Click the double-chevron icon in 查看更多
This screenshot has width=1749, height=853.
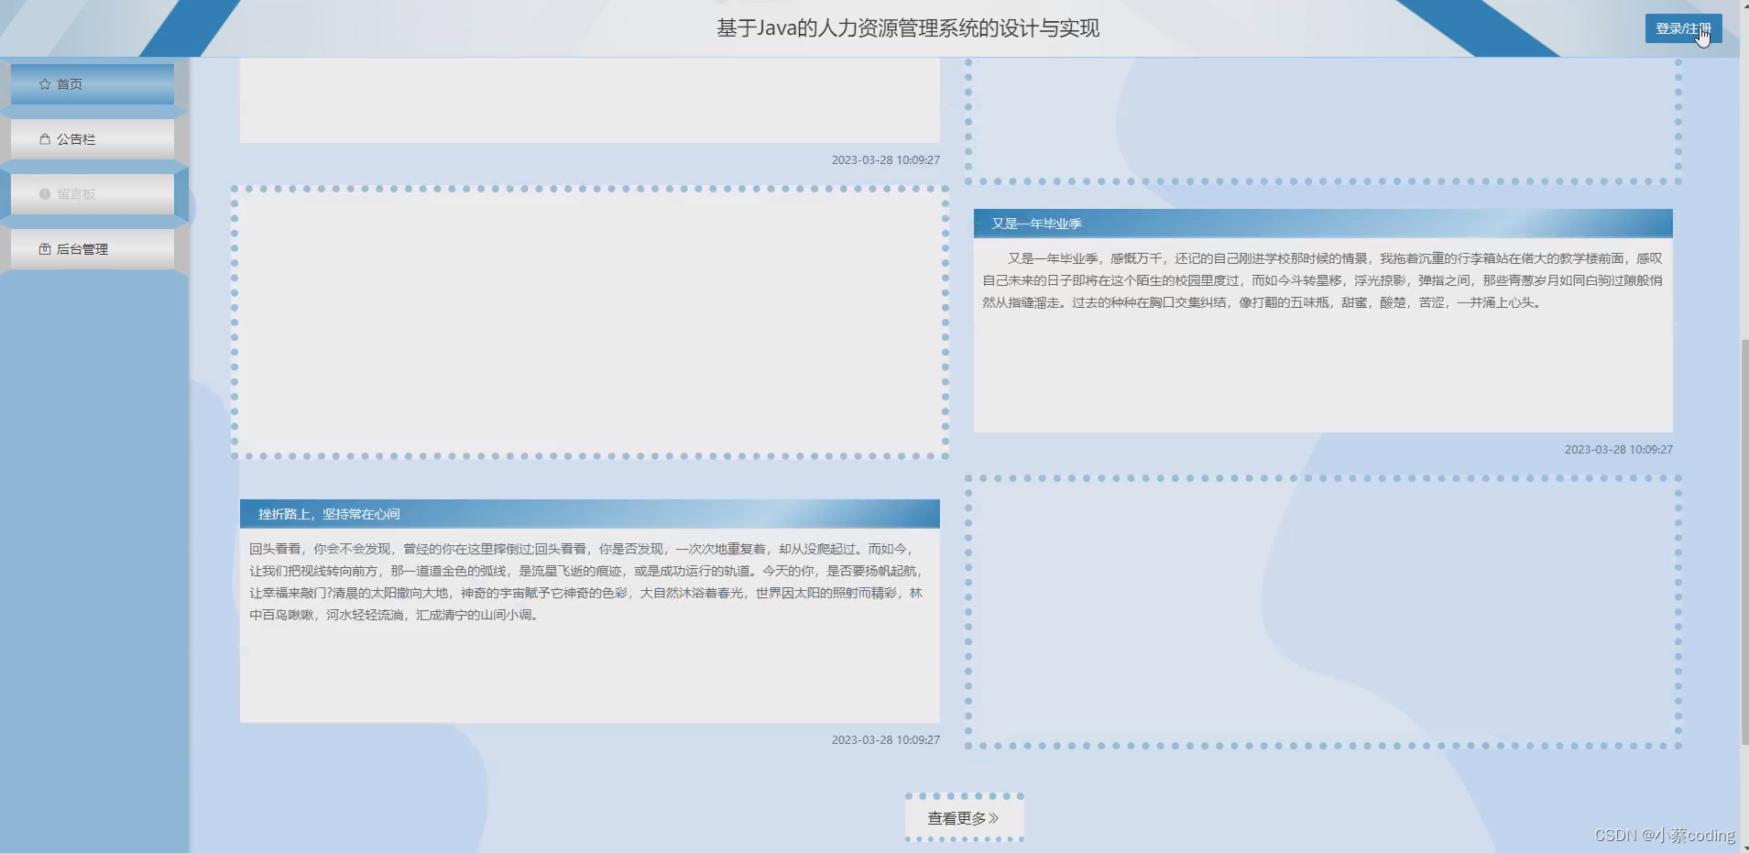coord(994,818)
